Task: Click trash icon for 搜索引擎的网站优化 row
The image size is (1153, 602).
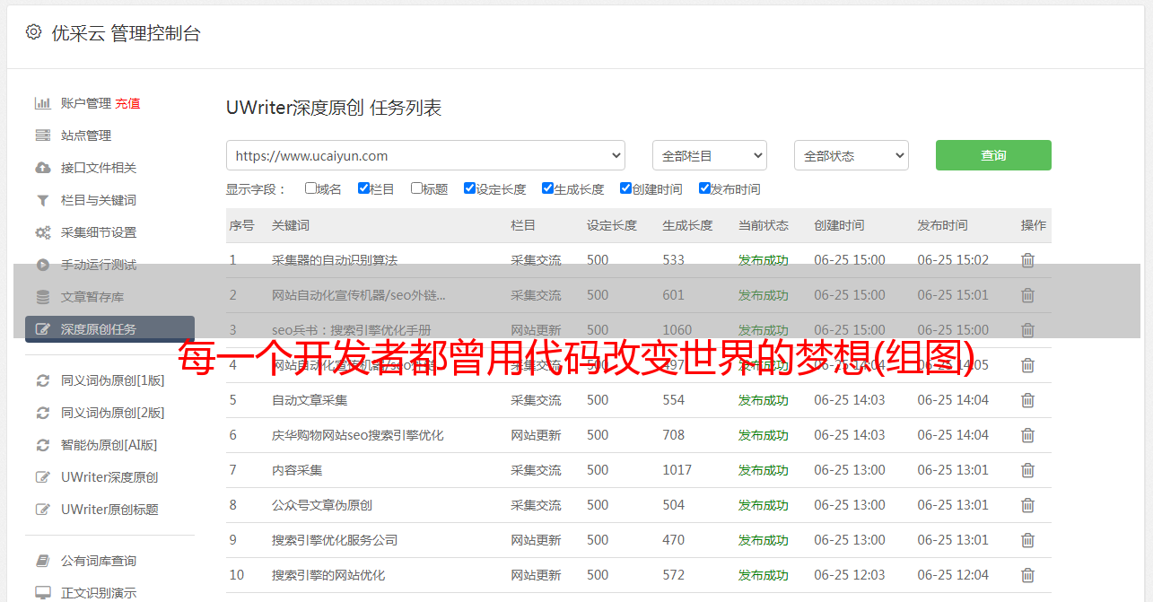Action: point(1027,575)
